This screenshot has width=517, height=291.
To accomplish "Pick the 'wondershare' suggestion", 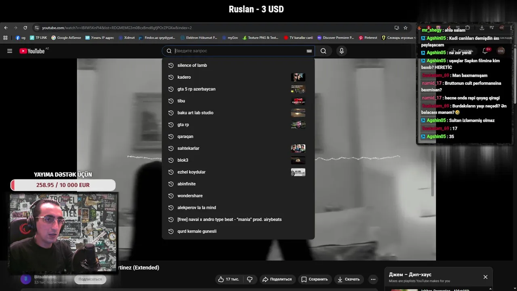I will coord(238,196).
